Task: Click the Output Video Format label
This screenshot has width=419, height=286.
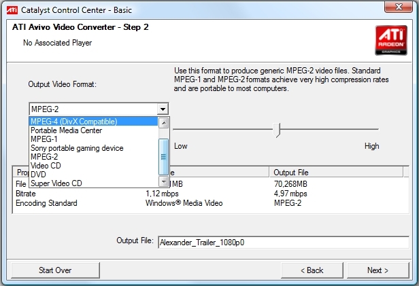Action: click(63, 84)
